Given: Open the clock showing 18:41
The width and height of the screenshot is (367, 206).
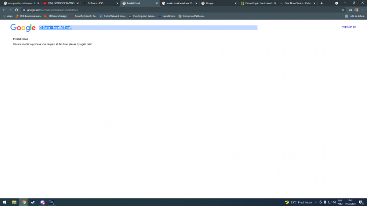Looking at the screenshot, I should [350, 202].
